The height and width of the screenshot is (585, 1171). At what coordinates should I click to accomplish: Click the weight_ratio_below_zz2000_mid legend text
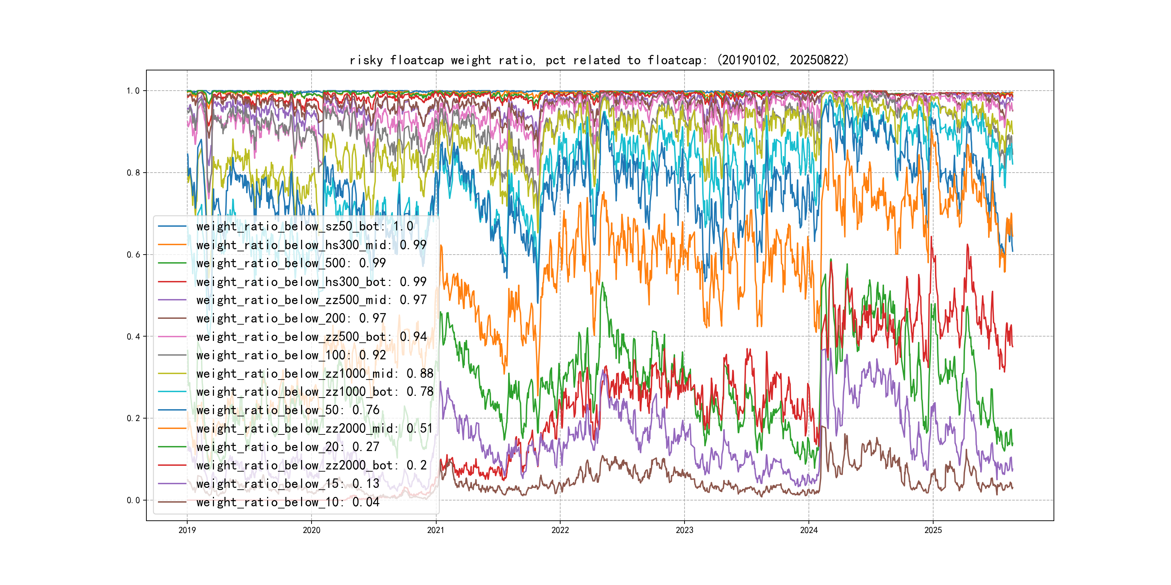[314, 428]
